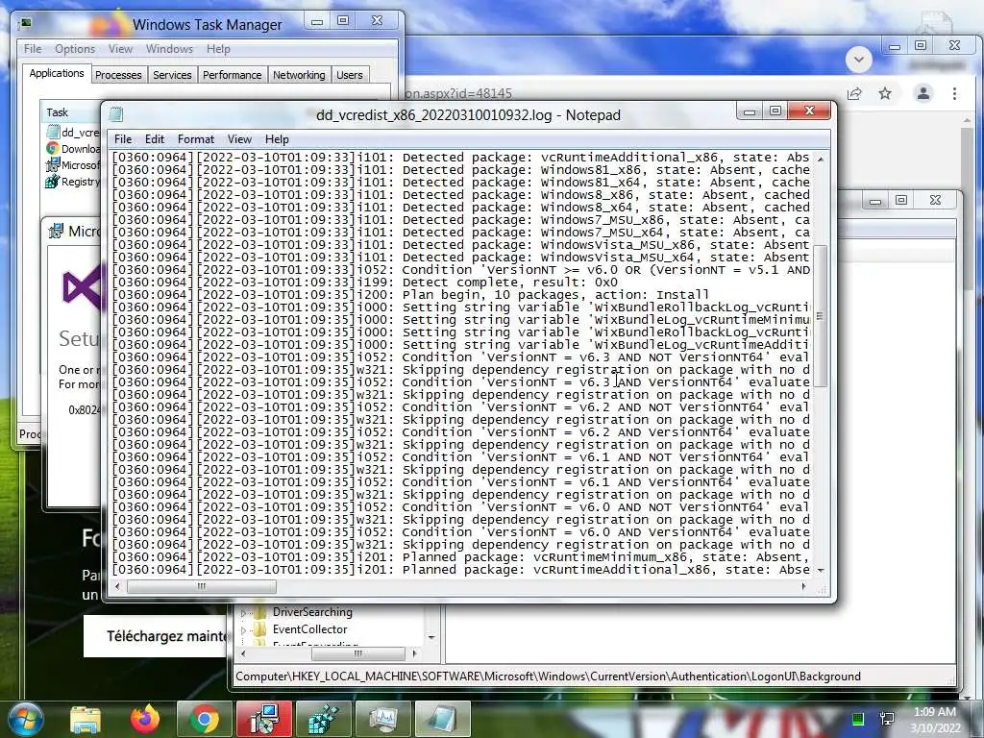Click registry tree horizontal scroll right arrow
Screen dimensions: 984x738
414,653
